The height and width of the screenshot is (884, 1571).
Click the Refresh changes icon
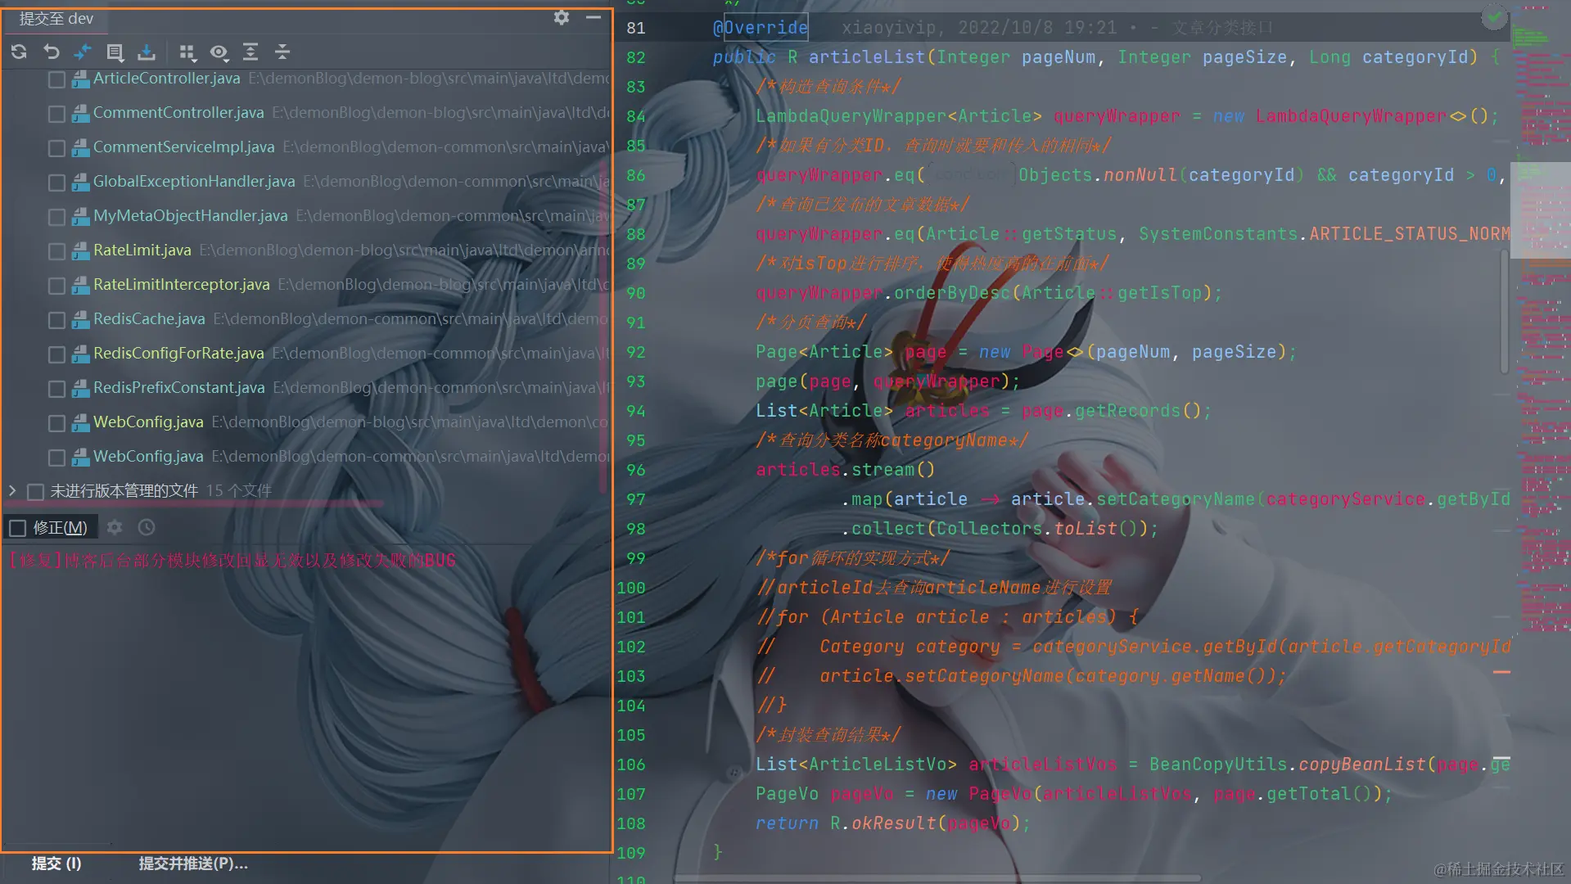19,52
